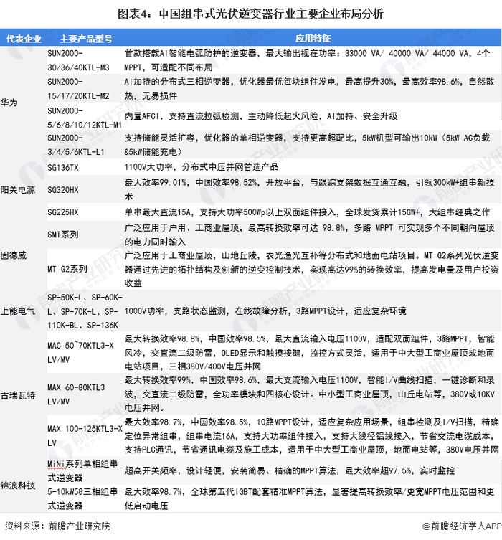Click the '@前瞻经济学人APP' credit

pyautogui.click(x=462, y=526)
